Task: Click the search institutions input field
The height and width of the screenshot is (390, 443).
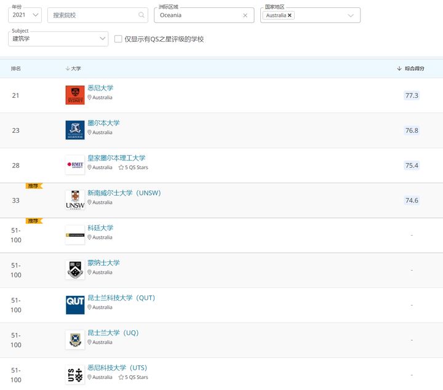Action: click(97, 15)
